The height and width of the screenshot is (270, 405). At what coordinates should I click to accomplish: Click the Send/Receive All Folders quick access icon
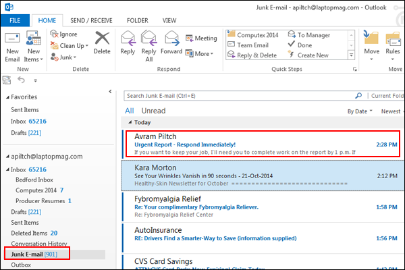[7, 80]
